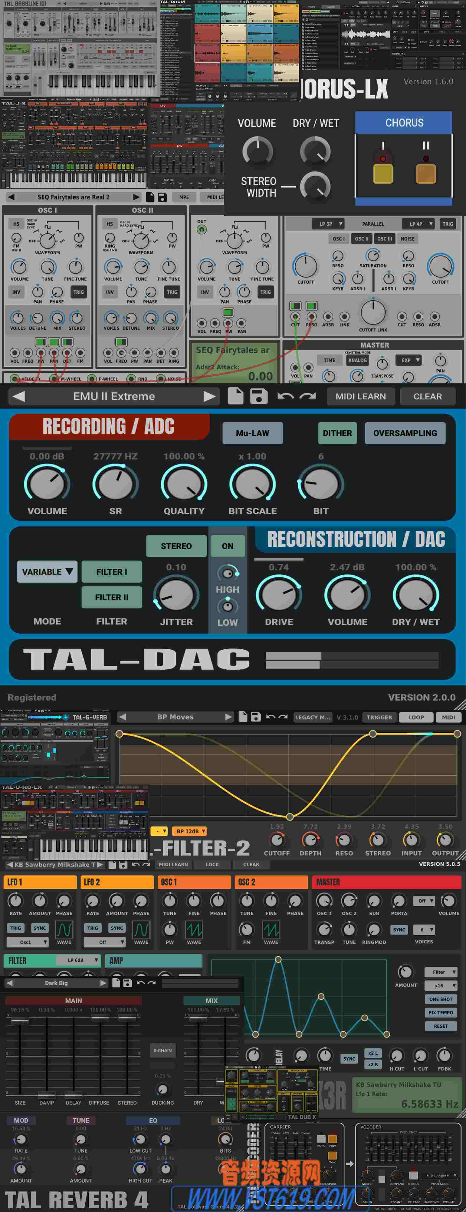Enable Mu-LAW encoding in TAL-DAC
466x1212 pixels.
tap(253, 433)
